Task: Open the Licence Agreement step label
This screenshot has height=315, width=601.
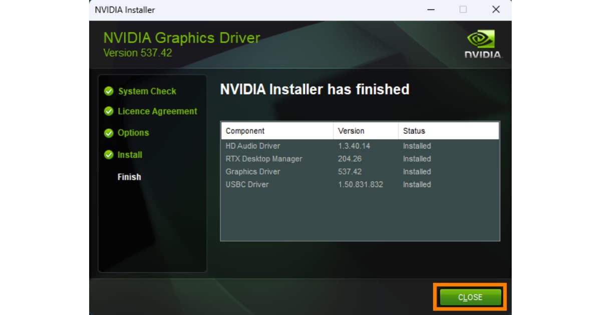Action: coord(157,111)
